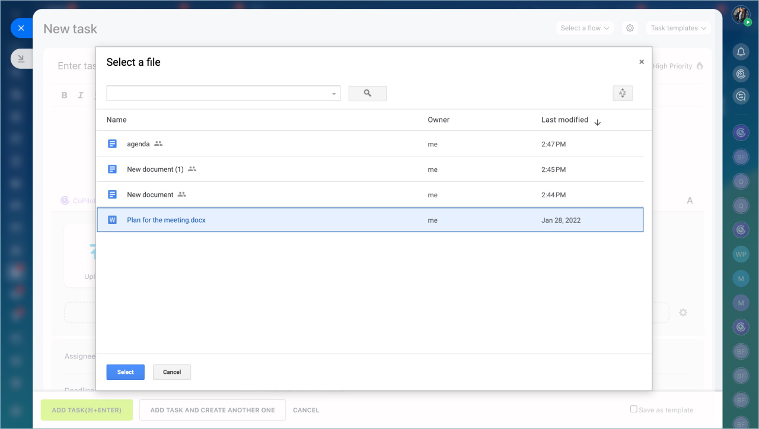Viewport: 759px width, 429px height.
Task: Close the Select a file dialog
Action: tap(641, 62)
